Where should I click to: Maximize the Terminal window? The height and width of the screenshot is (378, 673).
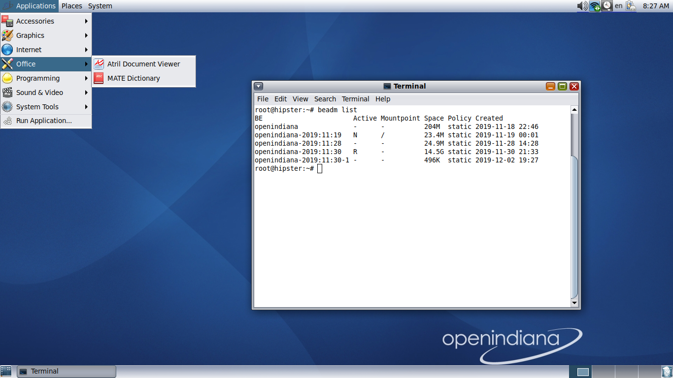(562, 86)
